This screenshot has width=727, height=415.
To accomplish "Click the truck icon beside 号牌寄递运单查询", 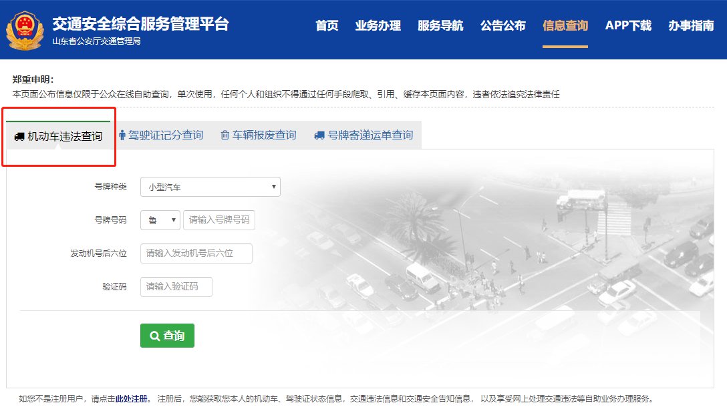I will coord(319,135).
